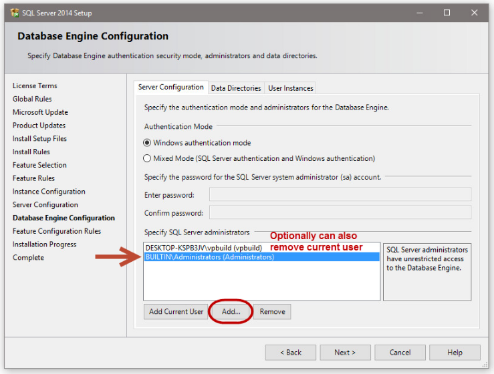Click the SQL Server Setup title bar icon
Viewport: 494px width, 374px height.
15,13
